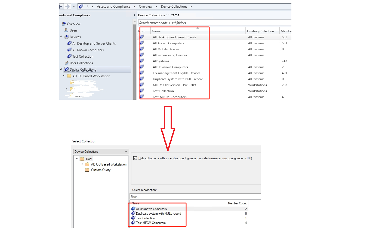Click the Co-management Eligible Devices collection icon
This screenshot has width=388, height=237.
142,73
